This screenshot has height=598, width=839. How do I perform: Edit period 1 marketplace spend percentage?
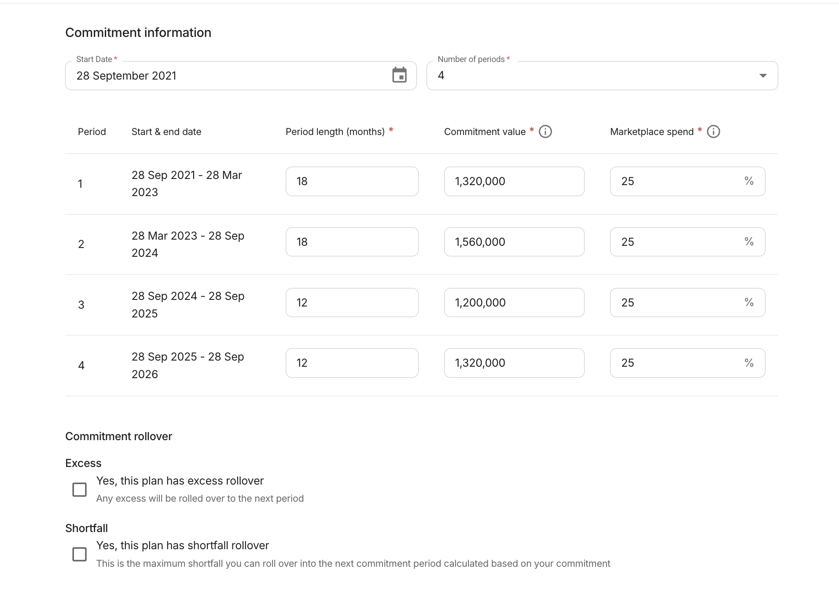click(688, 181)
